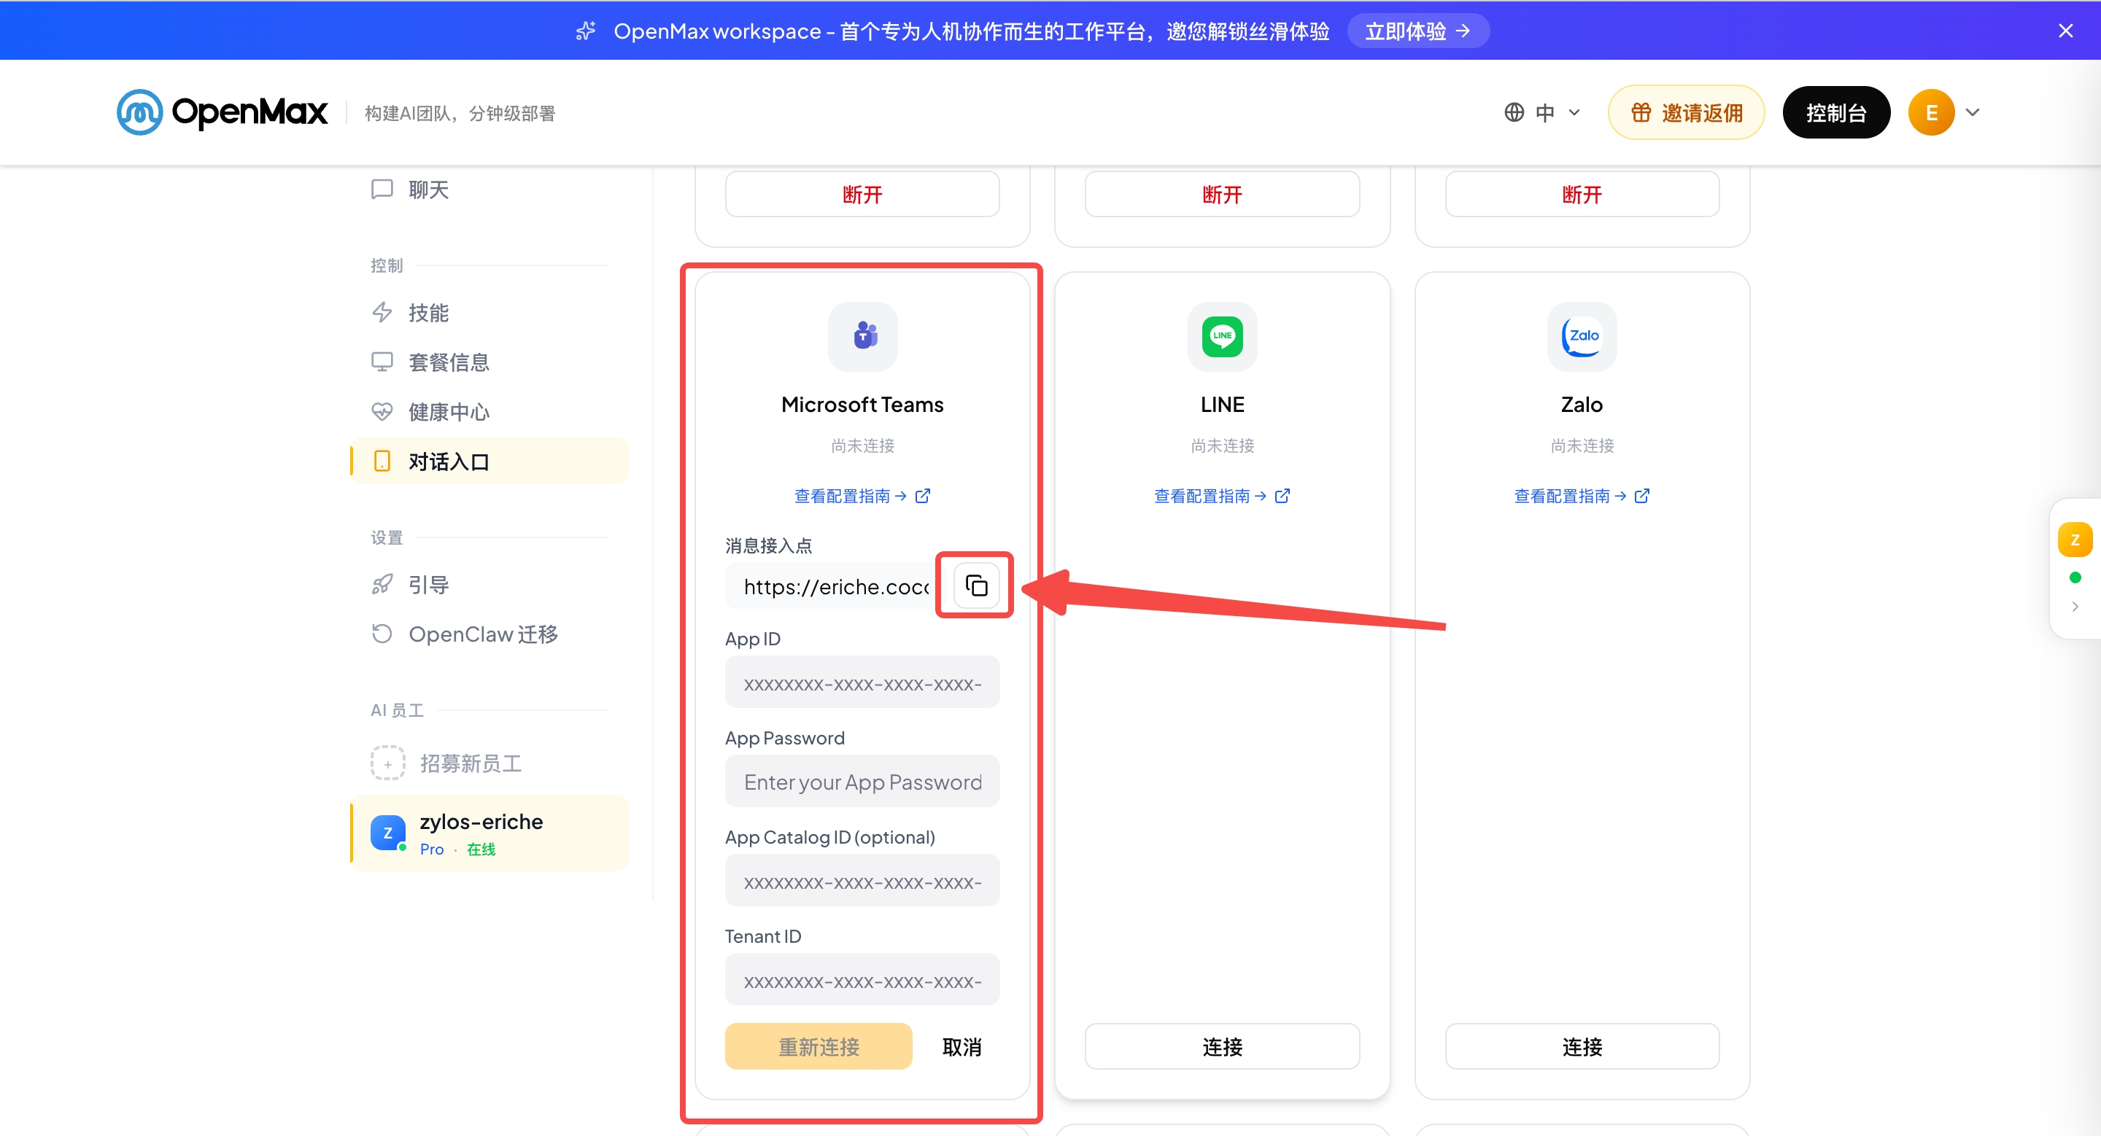
Task: Open OpenClaw 迁移 in the sidebar
Action: click(490, 634)
